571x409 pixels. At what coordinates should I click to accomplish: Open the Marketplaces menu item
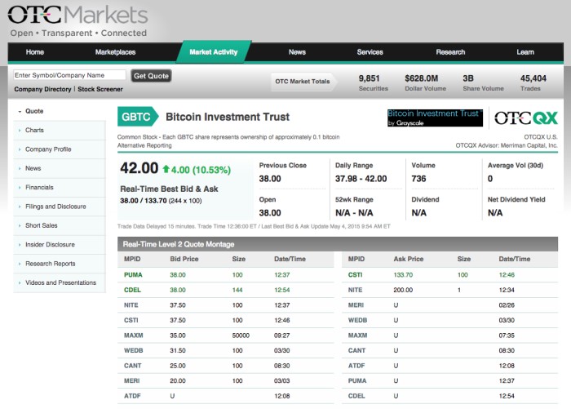(x=116, y=52)
